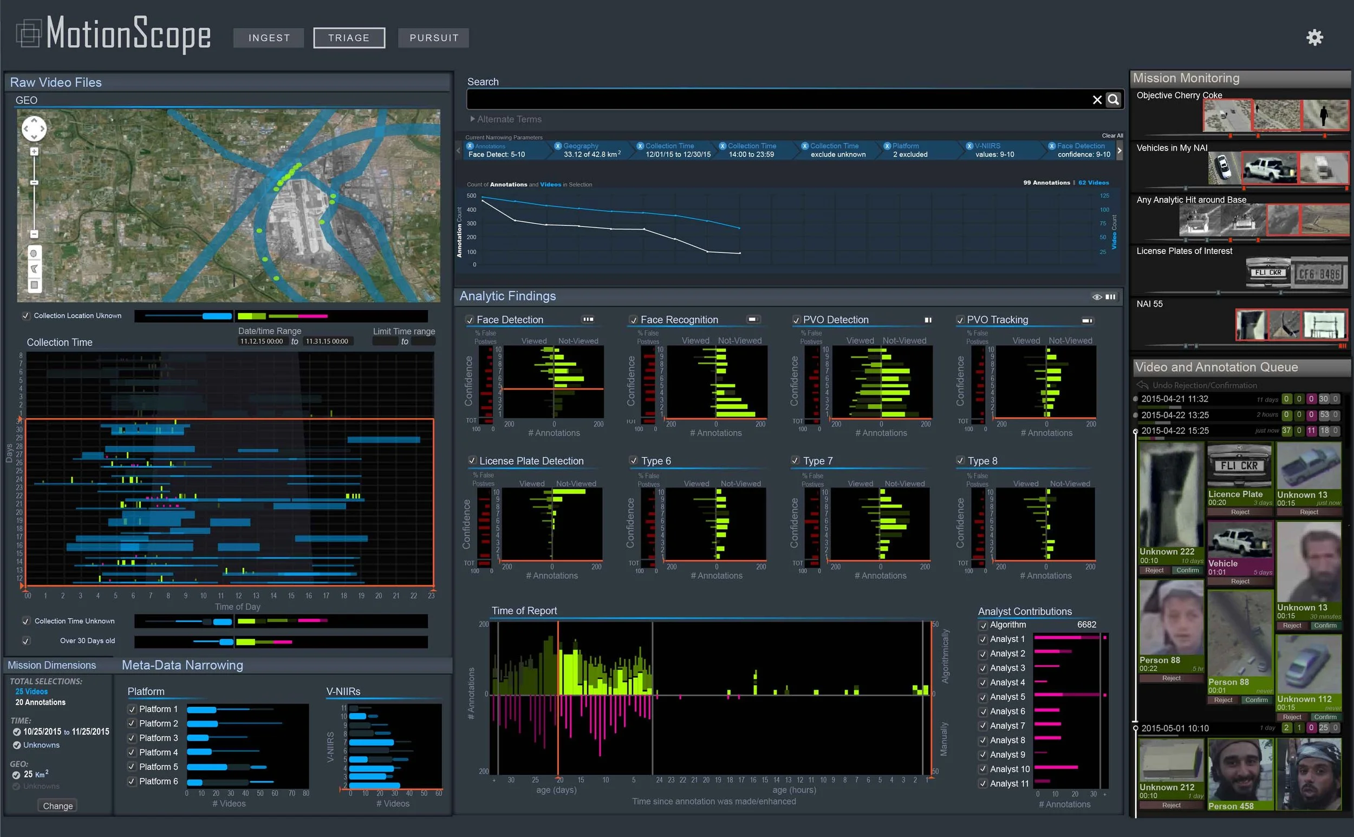Toggle Analytic Findings visibility eye icon
This screenshot has width=1354, height=837.
[1097, 297]
